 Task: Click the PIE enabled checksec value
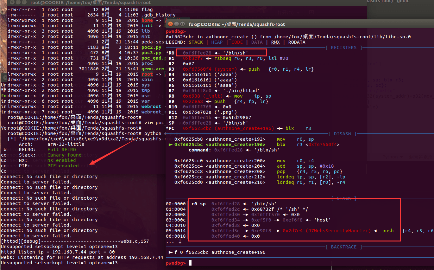click(63, 166)
